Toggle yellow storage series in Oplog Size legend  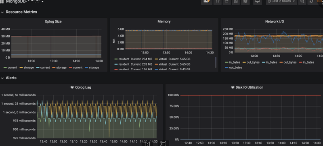tap(27, 68)
